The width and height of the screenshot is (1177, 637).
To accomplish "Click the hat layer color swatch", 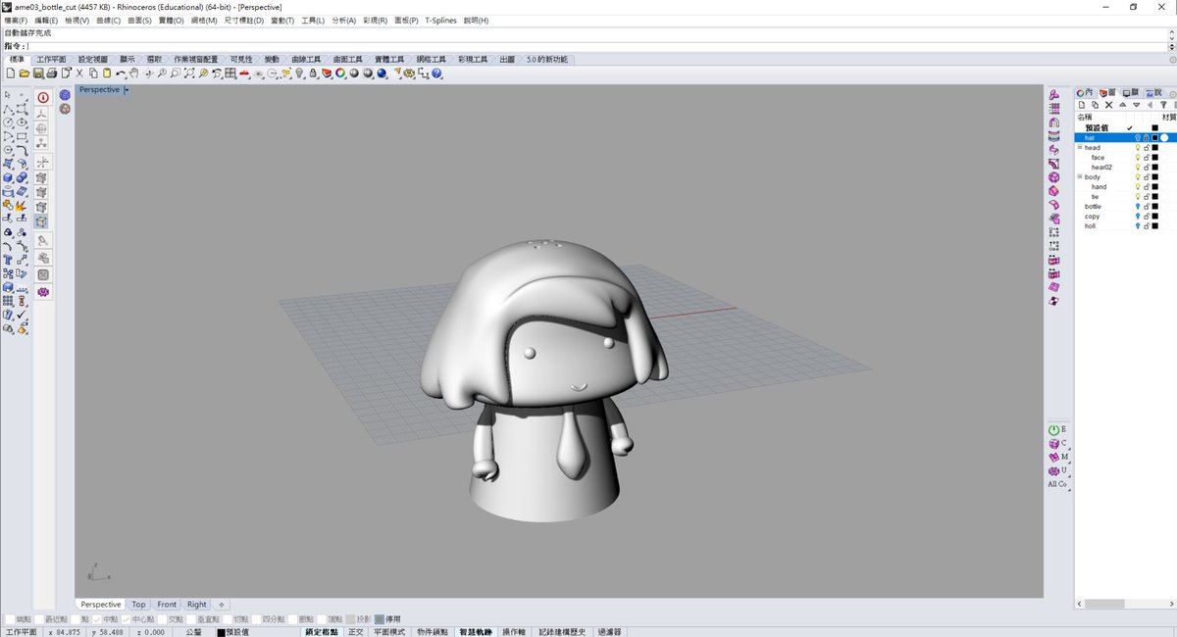I will (x=1155, y=138).
